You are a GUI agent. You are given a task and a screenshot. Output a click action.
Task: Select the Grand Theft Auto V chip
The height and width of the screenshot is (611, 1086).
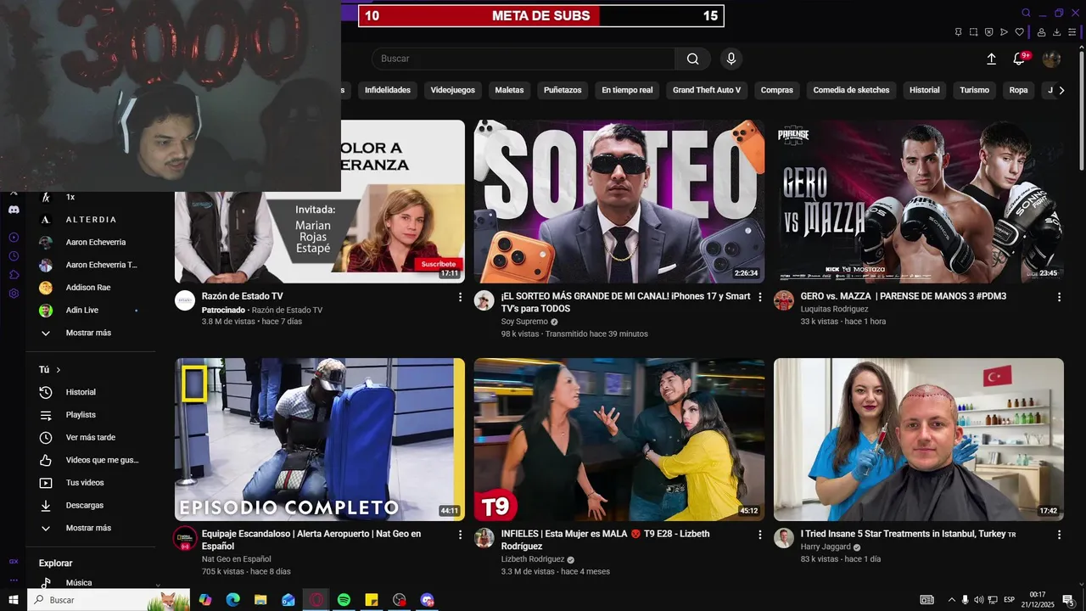click(x=707, y=90)
